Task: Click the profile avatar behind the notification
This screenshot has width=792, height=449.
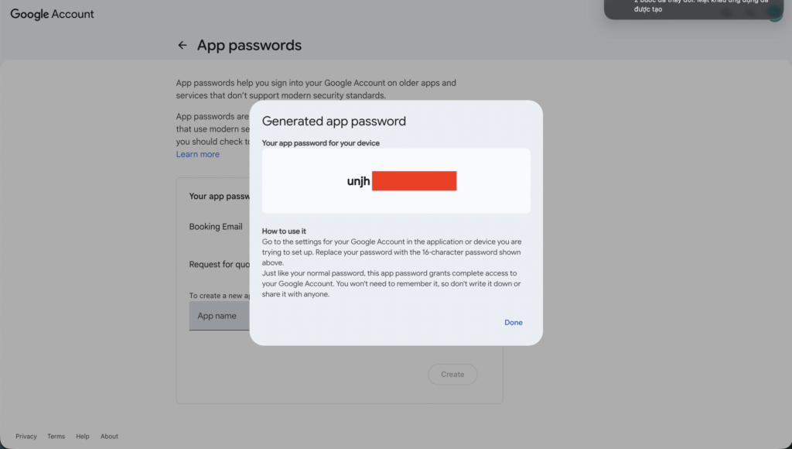Action: point(775,14)
